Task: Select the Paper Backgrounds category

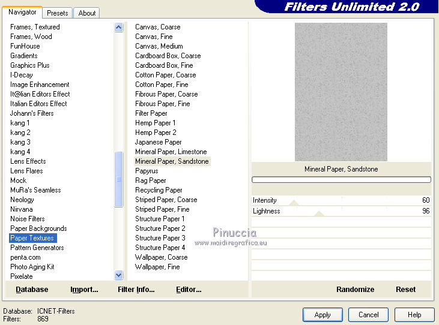Action: point(38,228)
